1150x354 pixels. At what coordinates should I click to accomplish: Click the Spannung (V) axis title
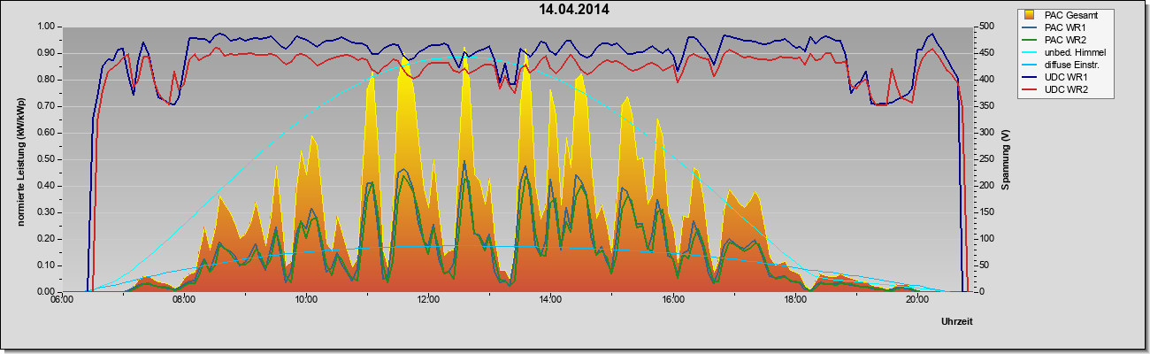click(x=1005, y=159)
